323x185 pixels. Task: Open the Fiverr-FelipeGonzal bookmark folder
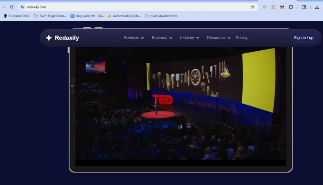pyautogui.click(x=50, y=16)
